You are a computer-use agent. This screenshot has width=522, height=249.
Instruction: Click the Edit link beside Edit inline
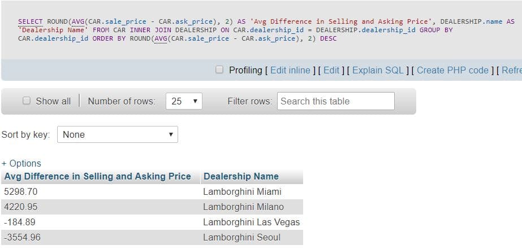pyautogui.click(x=331, y=70)
